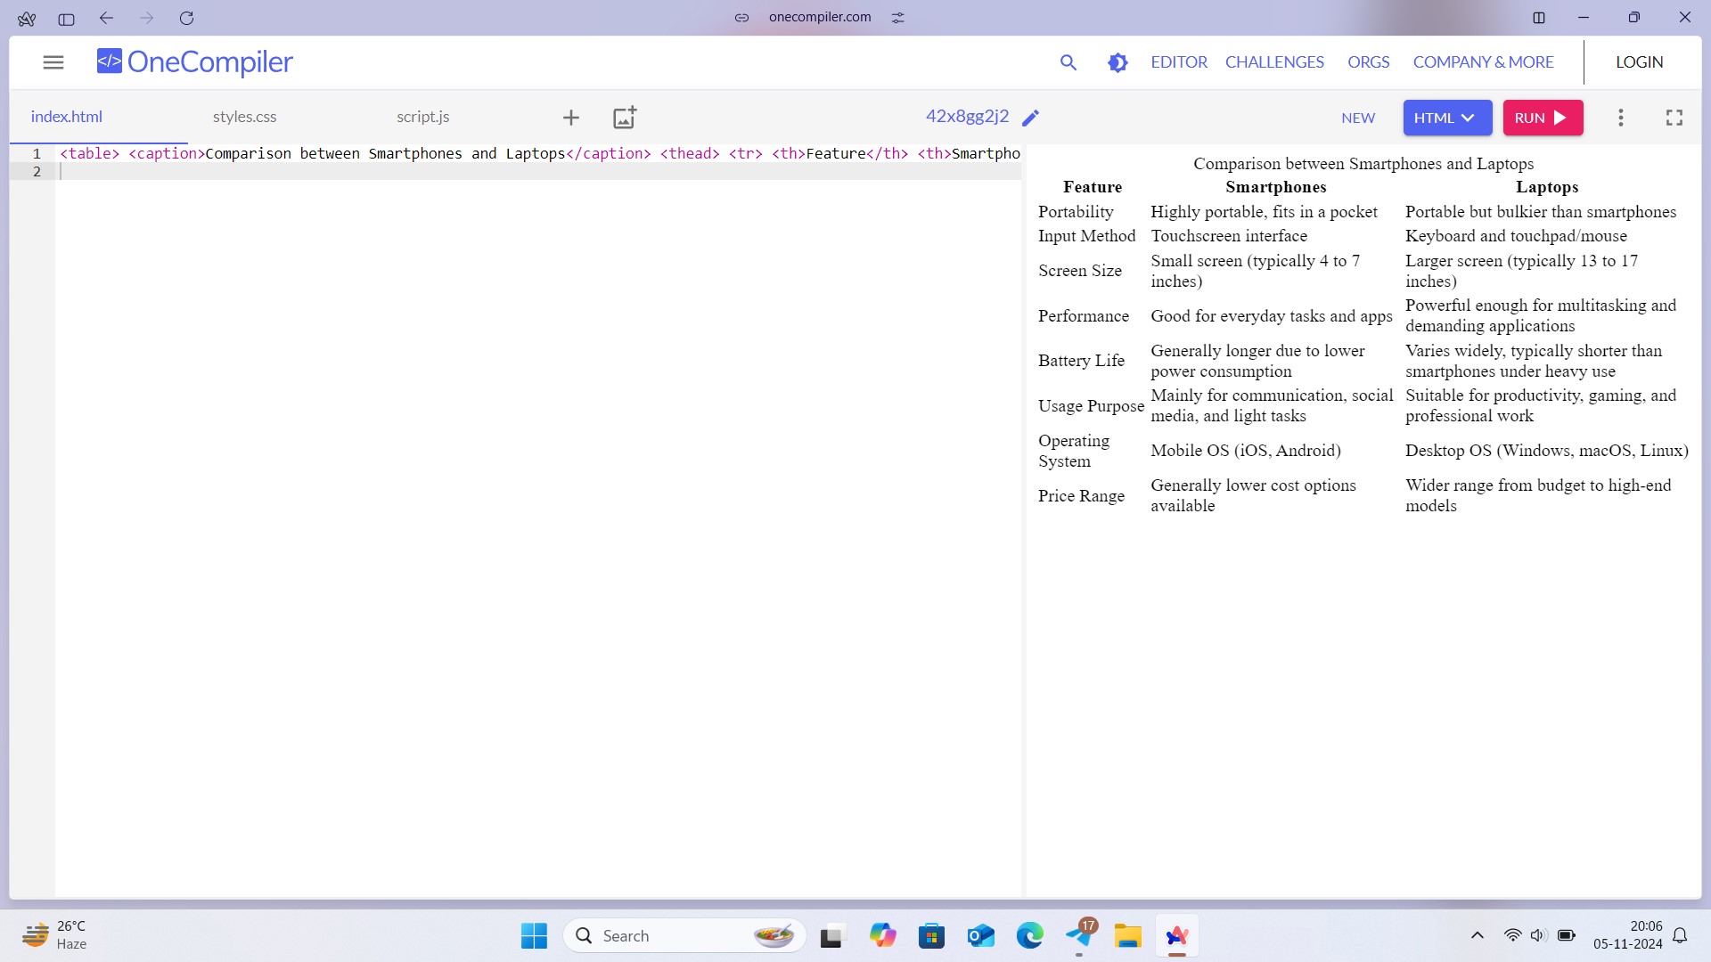The image size is (1711, 962).
Task: Open the weather widget showing 26°C Haze
Action: [x=54, y=936]
